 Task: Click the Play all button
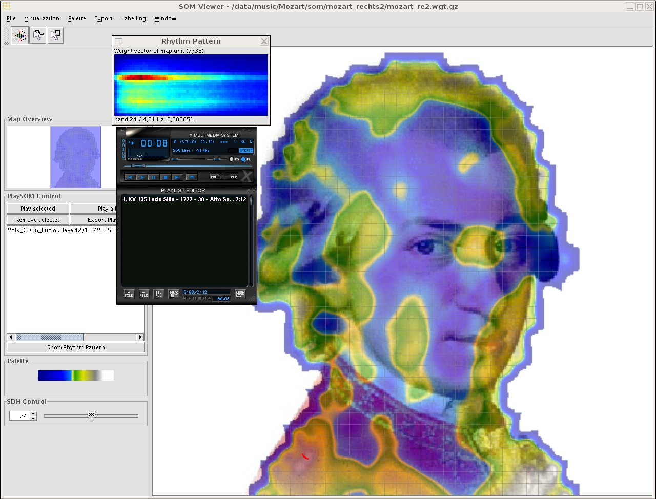(x=94, y=209)
